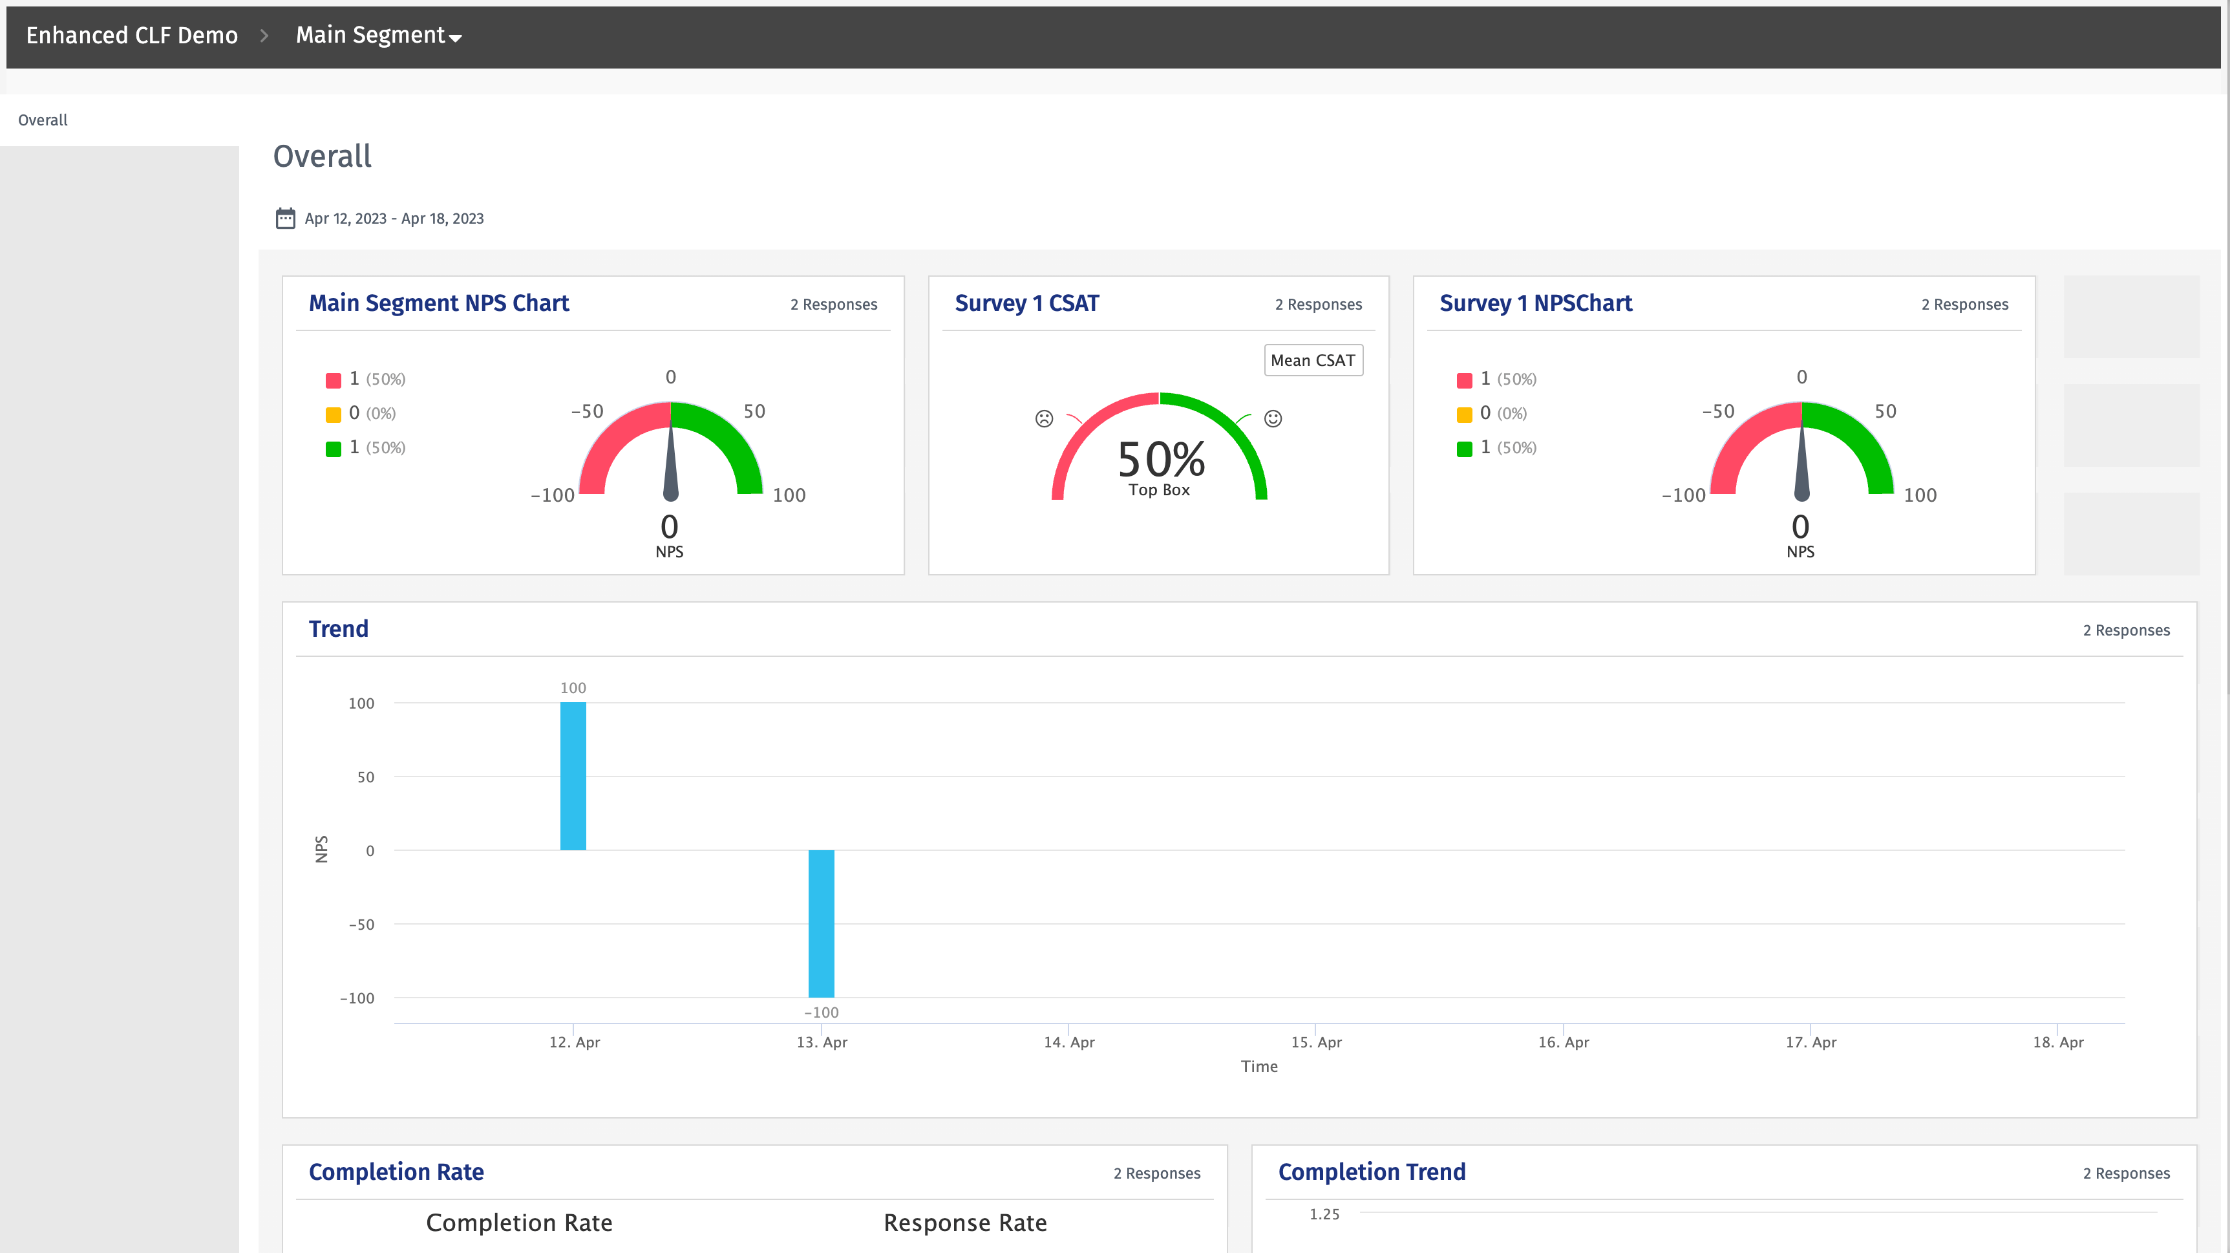Open the Main Segment dropdown
2230x1253 pixels.
(x=378, y=36)
